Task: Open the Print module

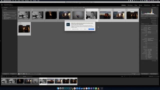Action: coord(153,5)
